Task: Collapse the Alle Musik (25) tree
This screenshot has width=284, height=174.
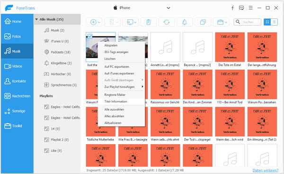Action: [x=36, y=19]
